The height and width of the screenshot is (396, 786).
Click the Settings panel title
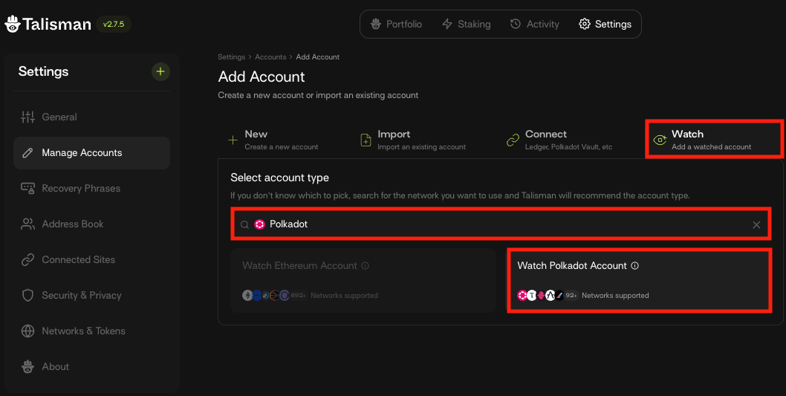click(44, 71)
